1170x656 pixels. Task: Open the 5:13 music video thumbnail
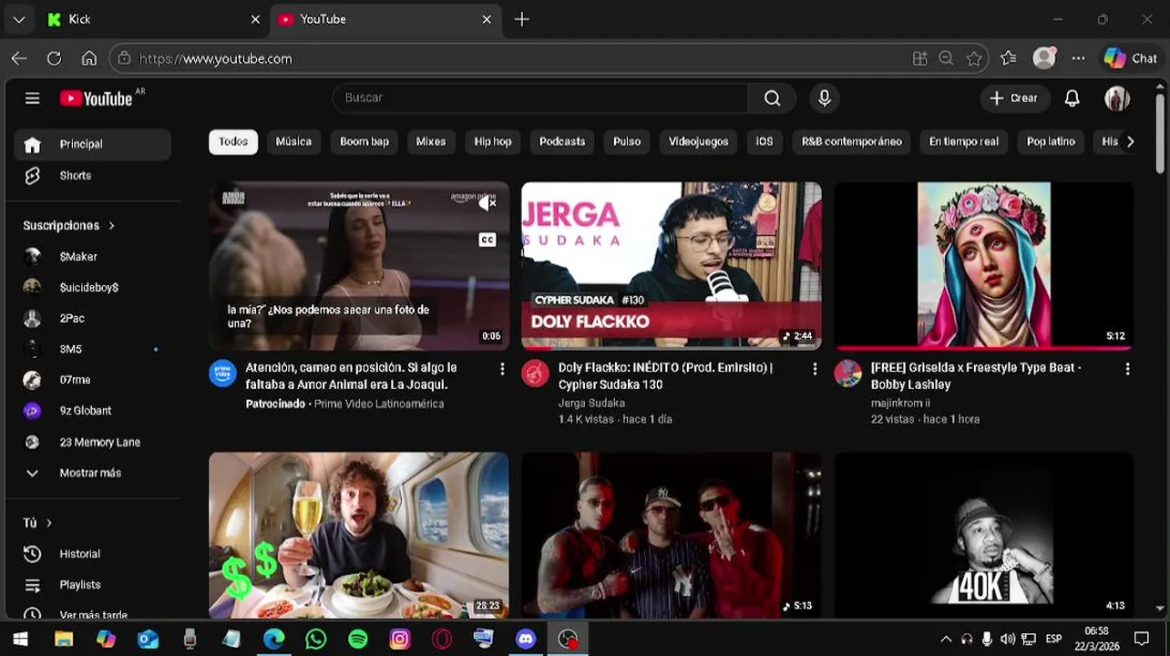(x=672, y=536)
